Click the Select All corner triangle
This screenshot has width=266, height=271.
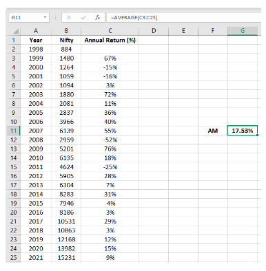(x=15, y=31)
